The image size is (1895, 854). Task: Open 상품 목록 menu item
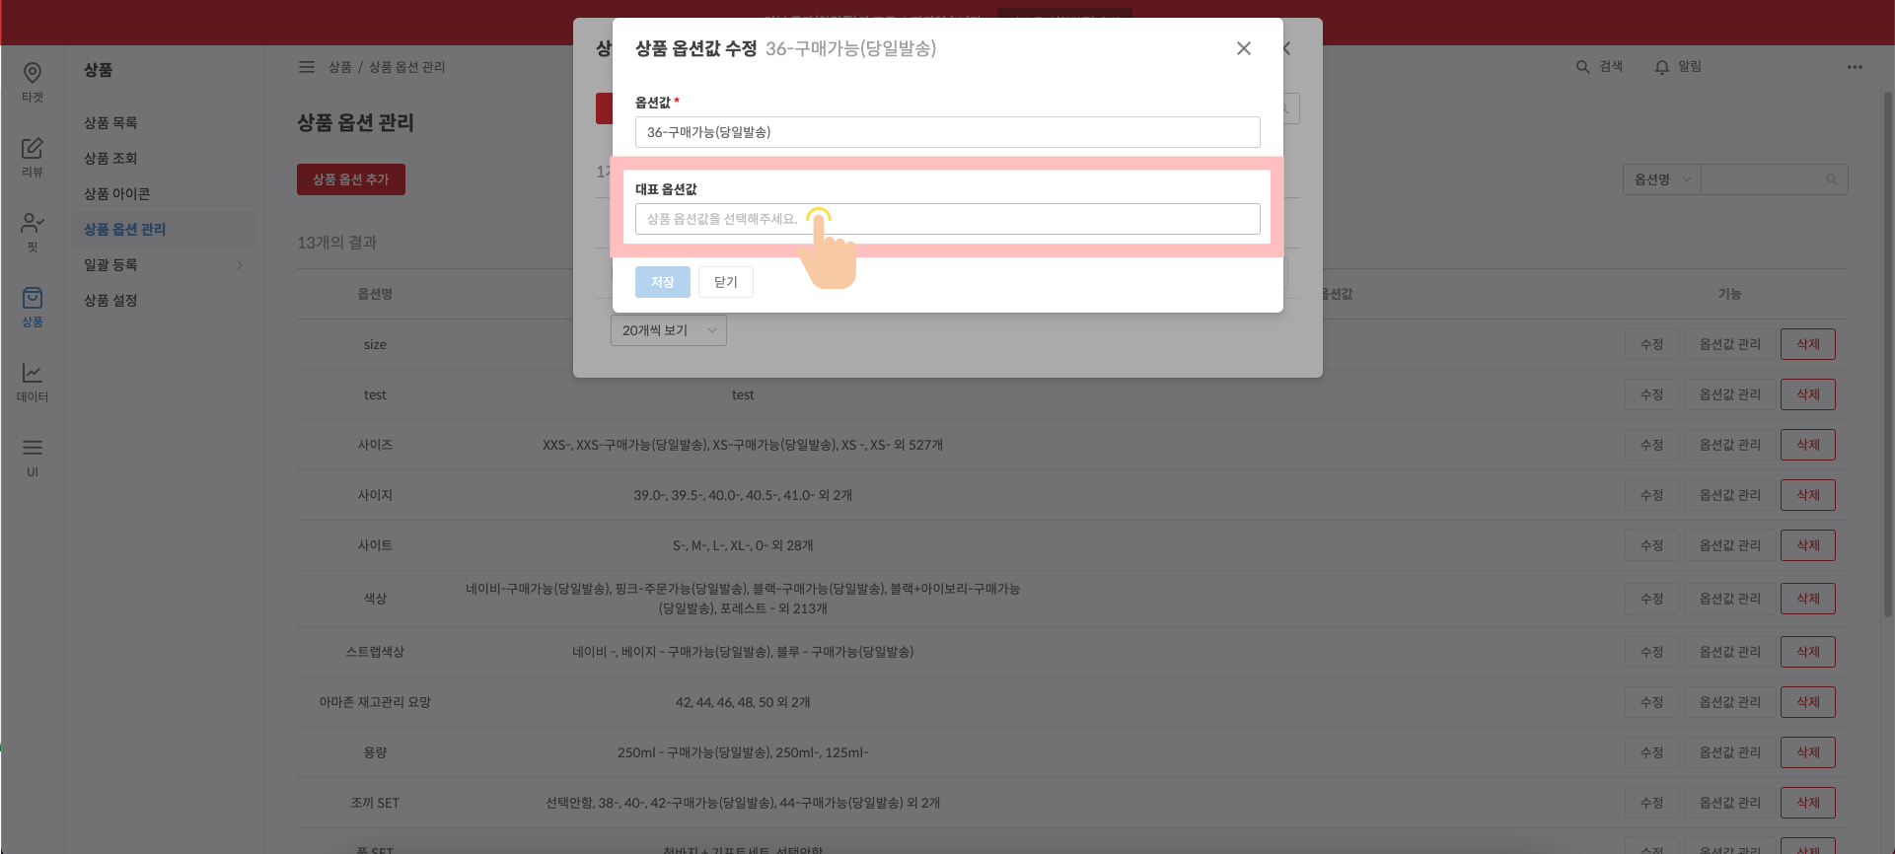point(110,122)
